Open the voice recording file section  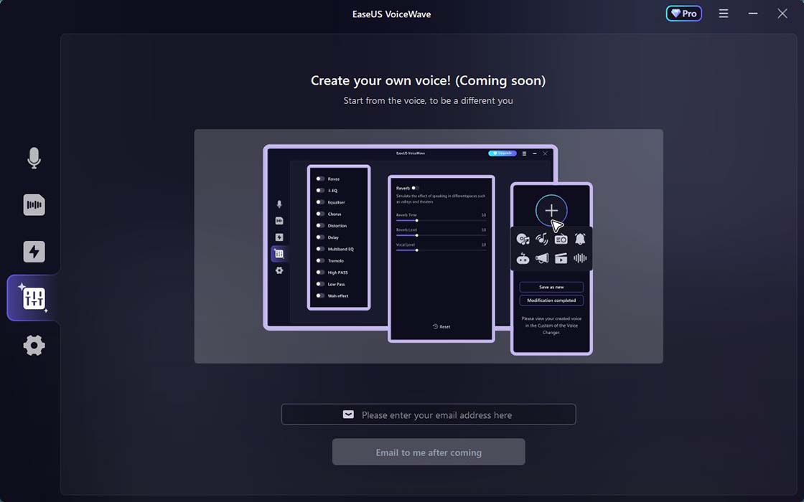(x=33, y=205)
